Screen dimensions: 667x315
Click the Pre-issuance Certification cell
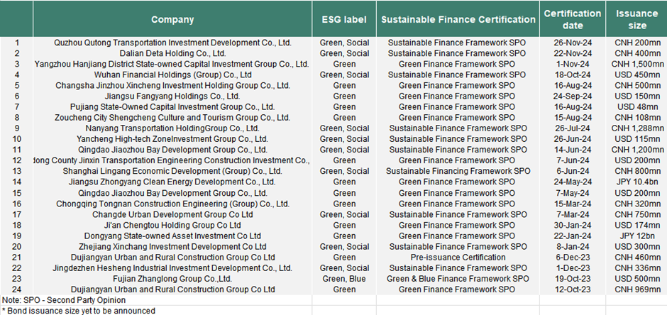tap(458, 258)
